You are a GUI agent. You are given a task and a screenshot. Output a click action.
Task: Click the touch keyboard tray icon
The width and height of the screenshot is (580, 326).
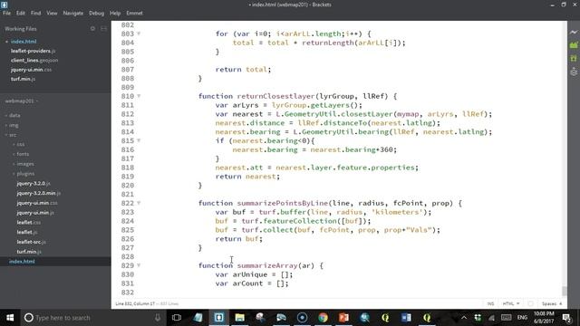pyautogui.click(x=506, y=318)
